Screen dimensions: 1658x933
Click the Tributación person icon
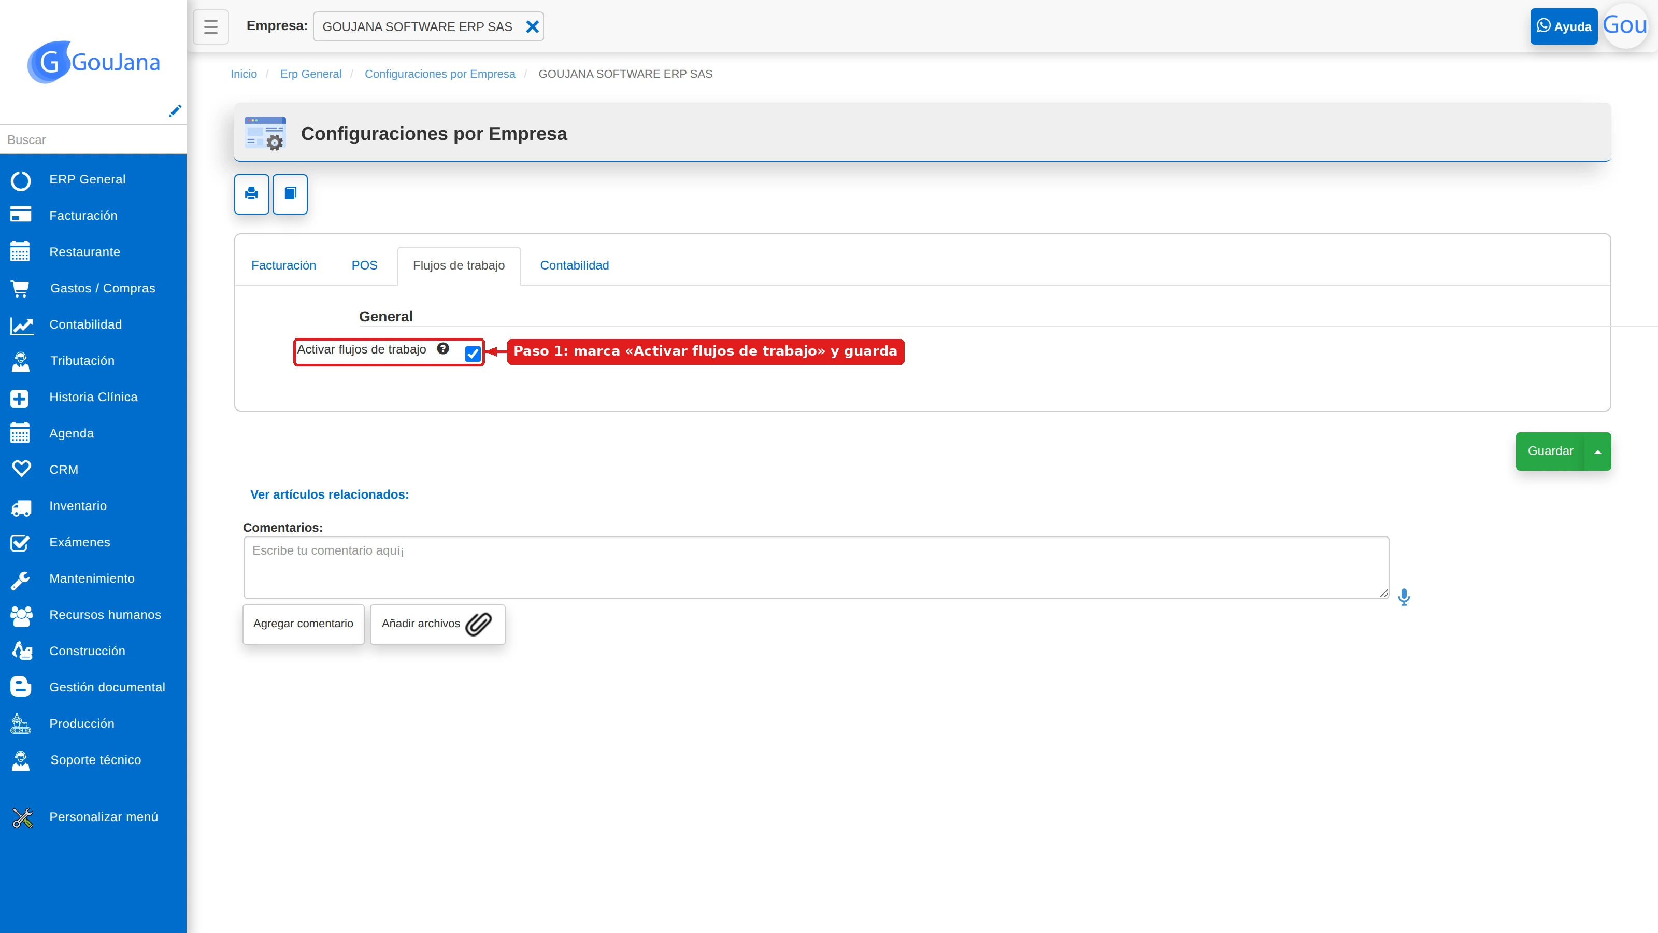pyautogui.click(x=21, y=361)
